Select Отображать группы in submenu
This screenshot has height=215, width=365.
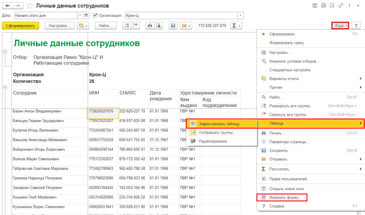click(x=222, y=133)
